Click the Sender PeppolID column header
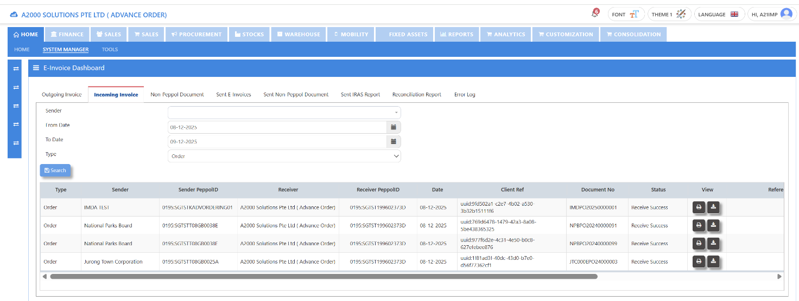 198,189
